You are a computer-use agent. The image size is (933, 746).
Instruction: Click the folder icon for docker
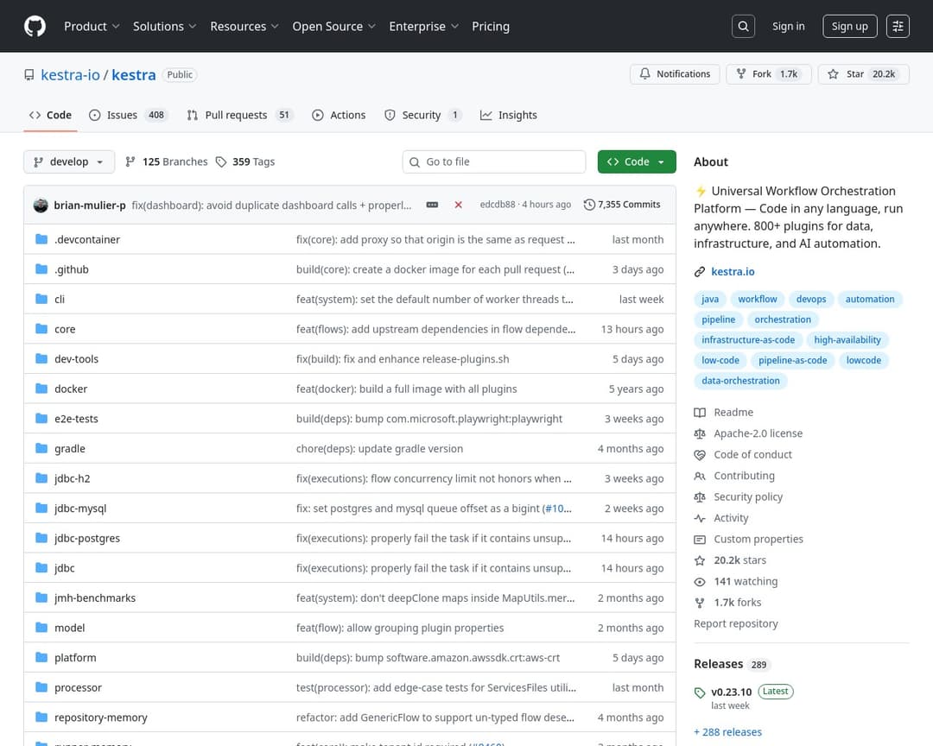[41, 389]
